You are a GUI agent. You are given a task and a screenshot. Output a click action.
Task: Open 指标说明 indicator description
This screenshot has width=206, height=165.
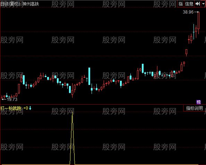point(195,108)
